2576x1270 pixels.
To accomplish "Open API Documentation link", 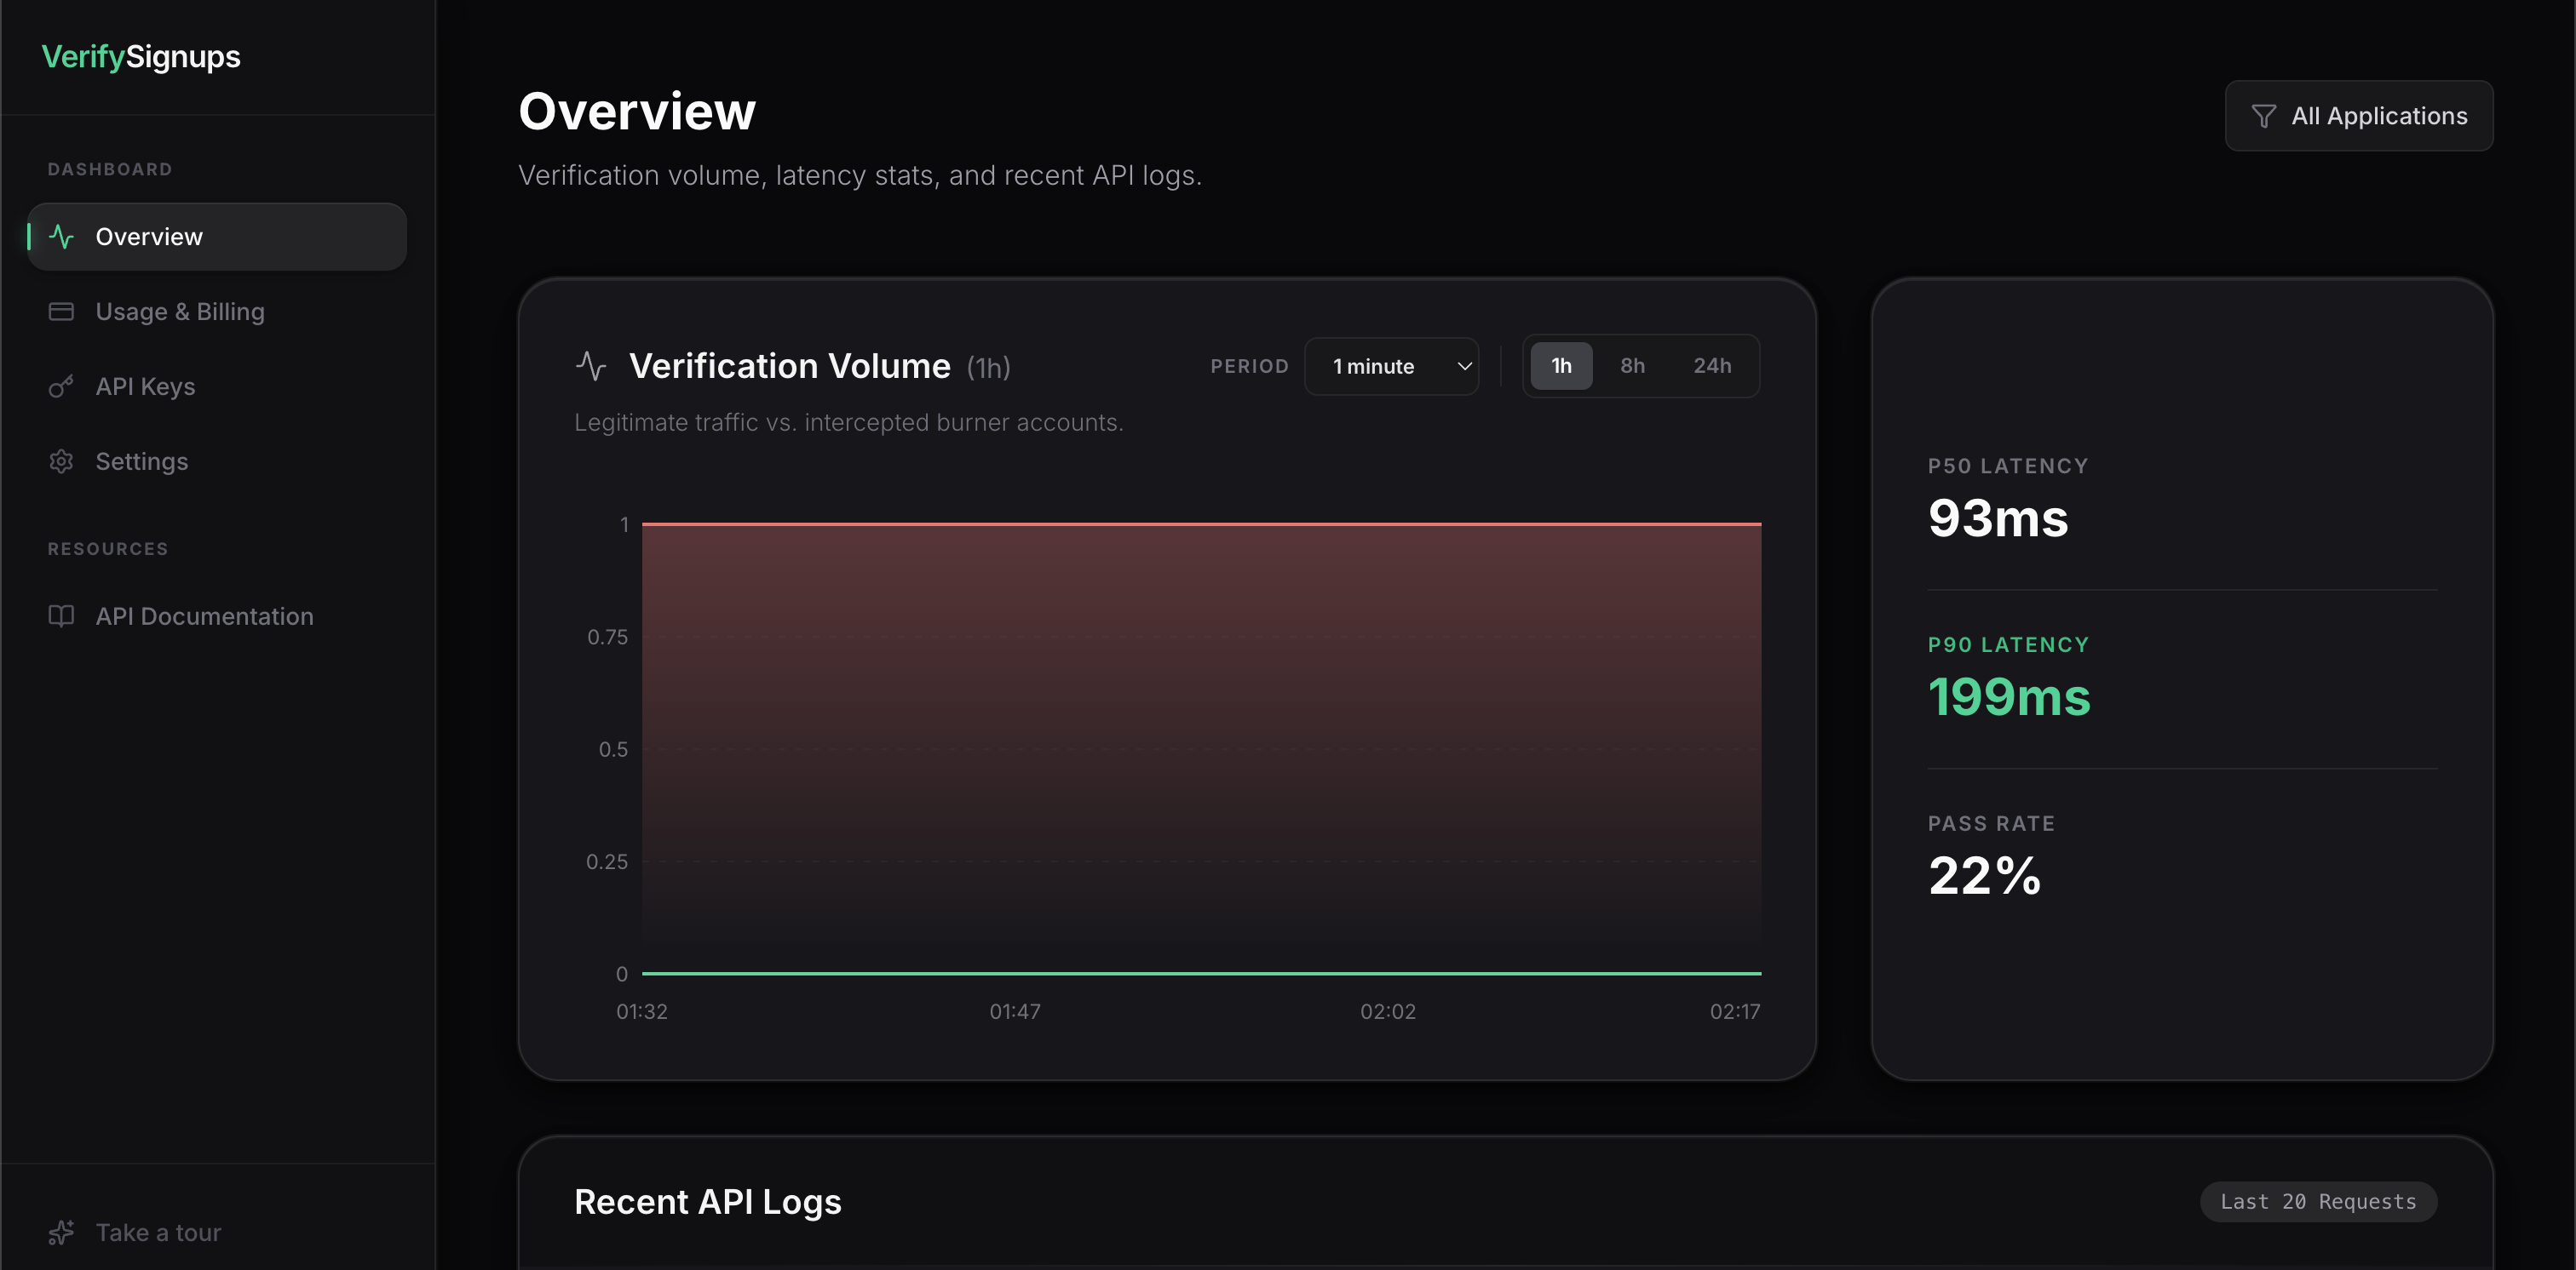I will [x=204, y=616].
